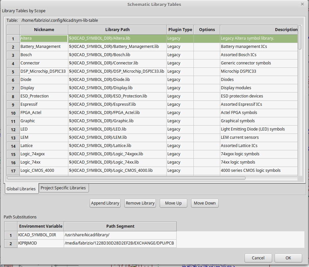Click the horizontal scrollbar of library table
309x267 pixels.
(x=126, y=178)
